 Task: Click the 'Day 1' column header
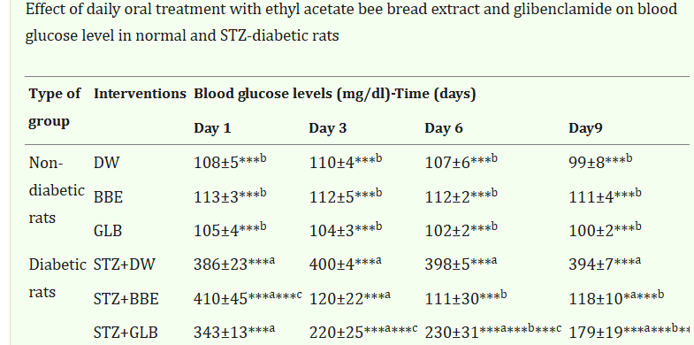[212, 128]
